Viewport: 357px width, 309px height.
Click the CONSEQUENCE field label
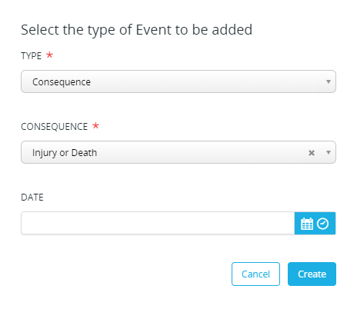coord(55,127)
